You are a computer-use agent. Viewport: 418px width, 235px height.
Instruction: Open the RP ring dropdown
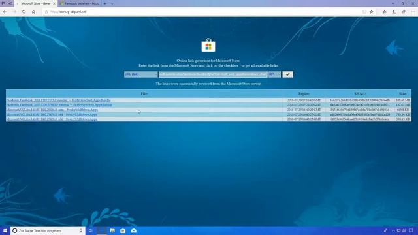tap(274, 74)
